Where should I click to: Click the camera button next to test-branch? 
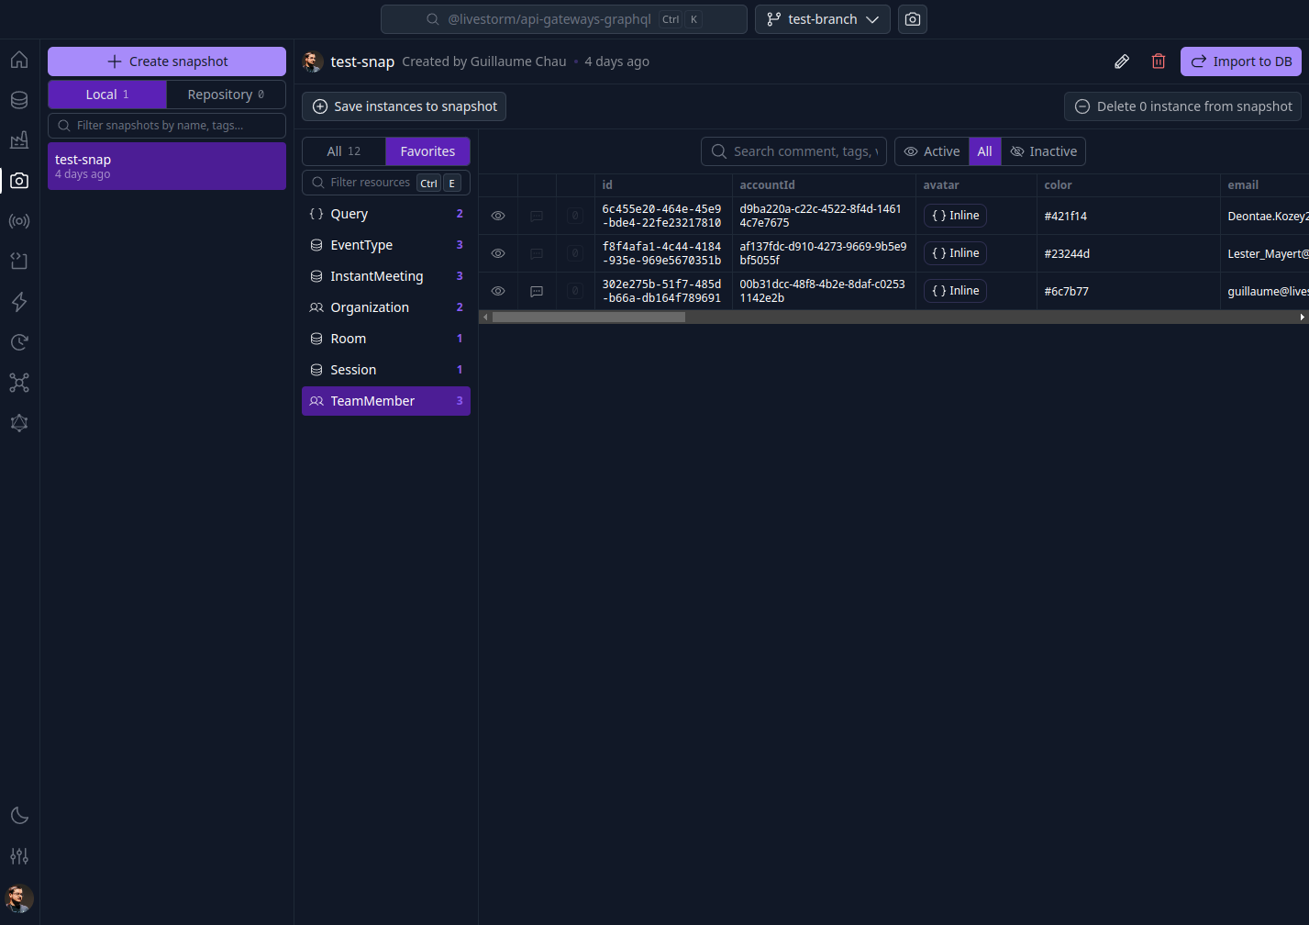[x=913, y=19]
